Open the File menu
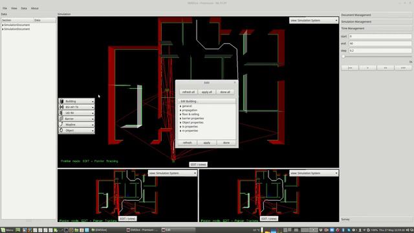The height and width of the screenshot is (233, 414). click(5, 8)
